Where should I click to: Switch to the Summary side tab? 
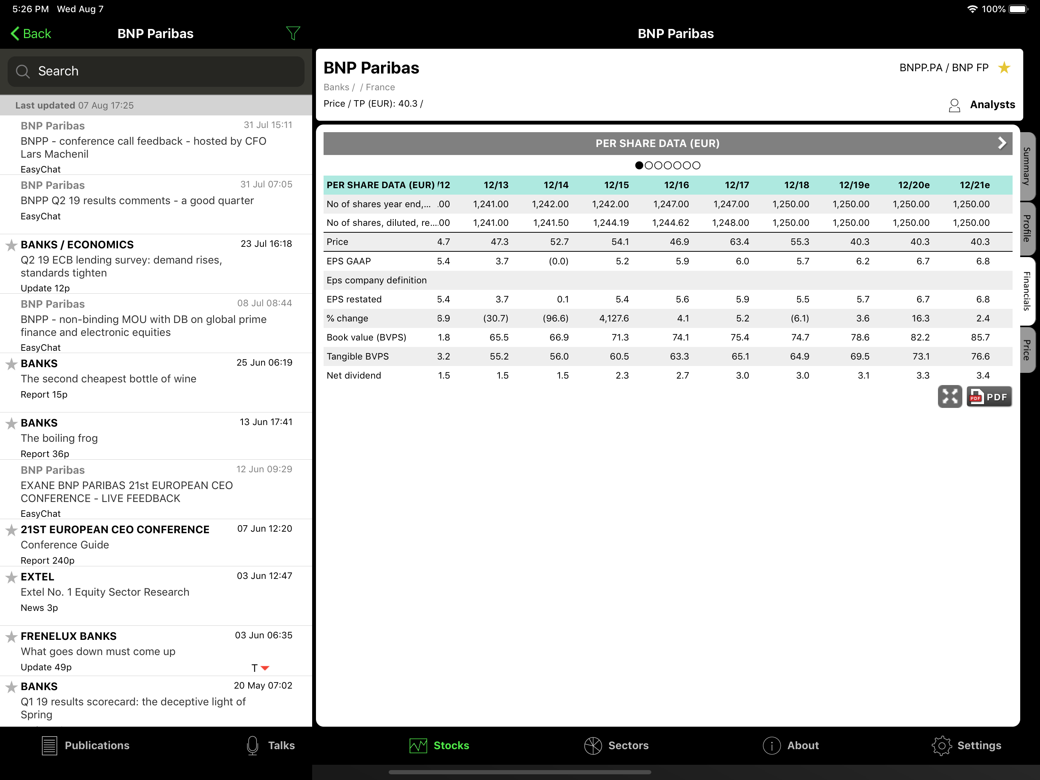click(x=1027, y=166)
